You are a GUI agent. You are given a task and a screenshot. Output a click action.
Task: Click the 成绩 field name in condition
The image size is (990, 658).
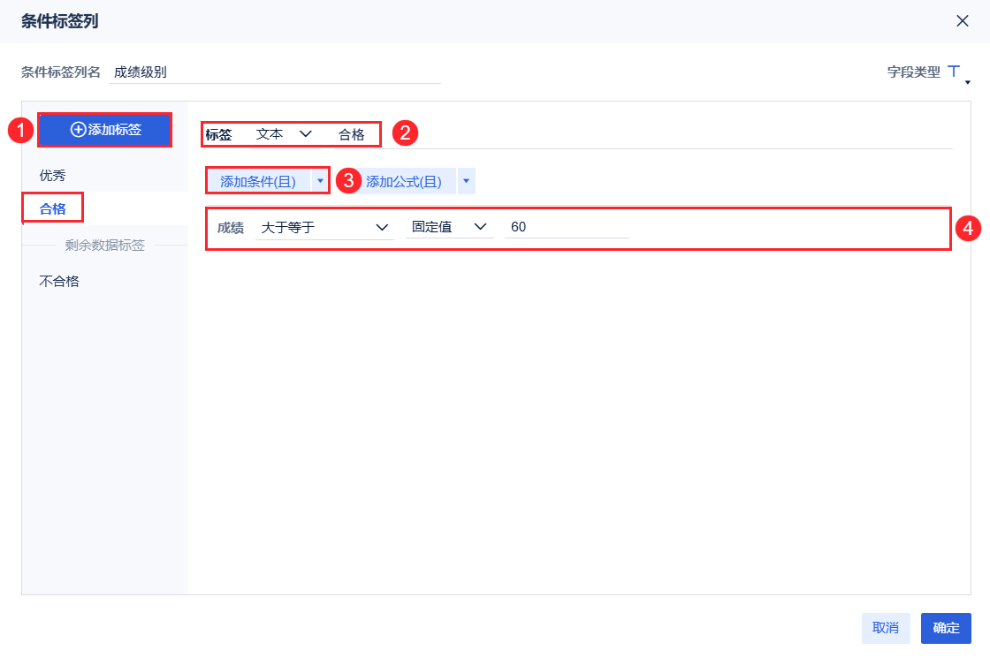(231, 228)
